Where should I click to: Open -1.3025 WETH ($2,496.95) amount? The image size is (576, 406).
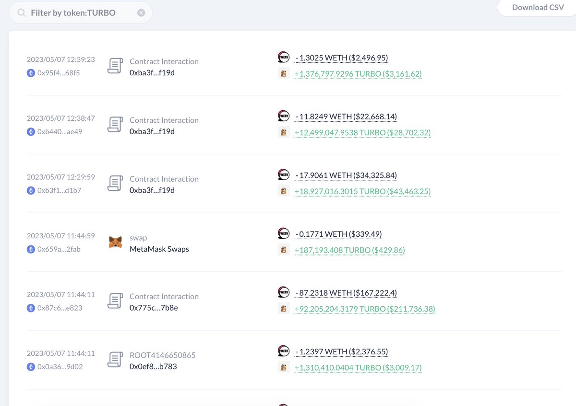click(341, 58)
